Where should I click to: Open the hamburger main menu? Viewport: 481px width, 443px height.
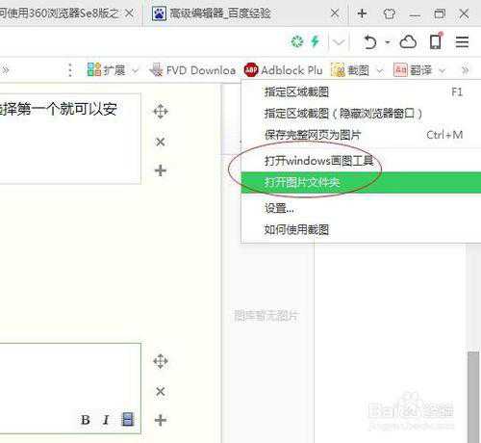click(x=462, y=42)
